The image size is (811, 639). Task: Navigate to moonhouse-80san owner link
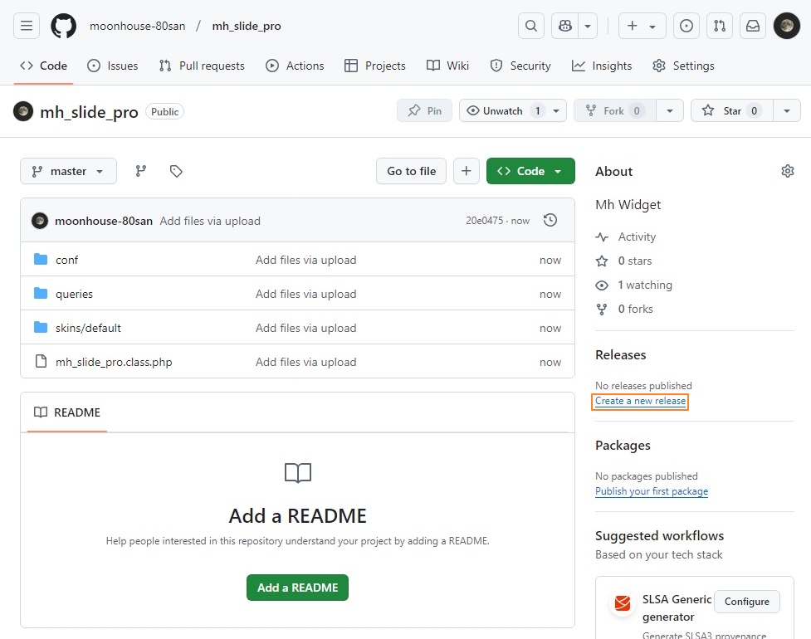point(138,26)
